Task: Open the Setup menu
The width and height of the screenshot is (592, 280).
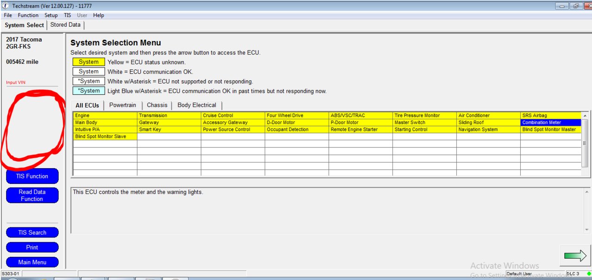Action: tap(51, 15)
